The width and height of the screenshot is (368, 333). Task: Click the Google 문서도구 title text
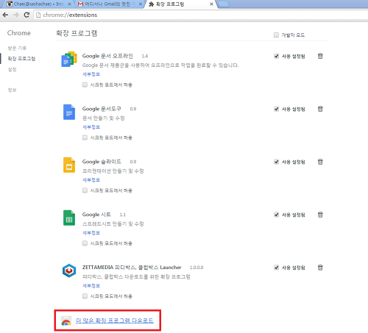[x=102, y=109]
